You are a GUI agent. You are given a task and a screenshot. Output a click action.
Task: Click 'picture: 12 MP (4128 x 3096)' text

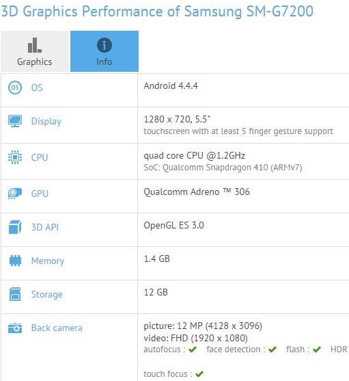203,326
